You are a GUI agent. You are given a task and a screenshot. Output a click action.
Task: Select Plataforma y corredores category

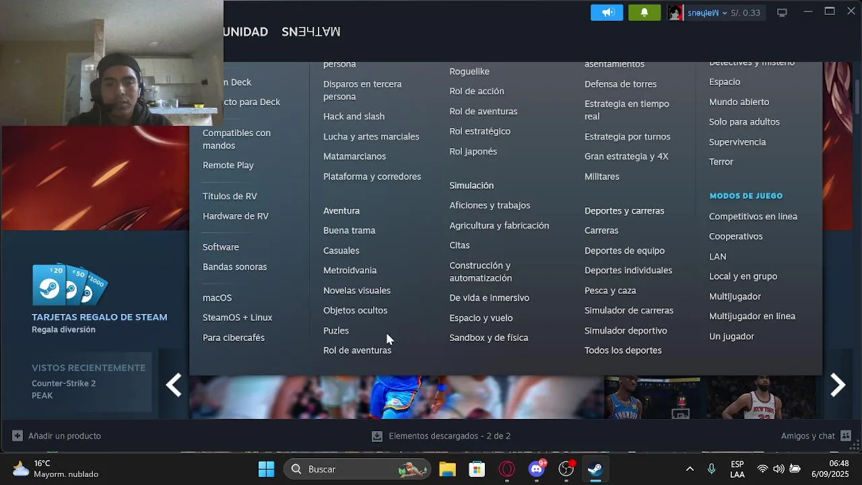click(372, 176)
